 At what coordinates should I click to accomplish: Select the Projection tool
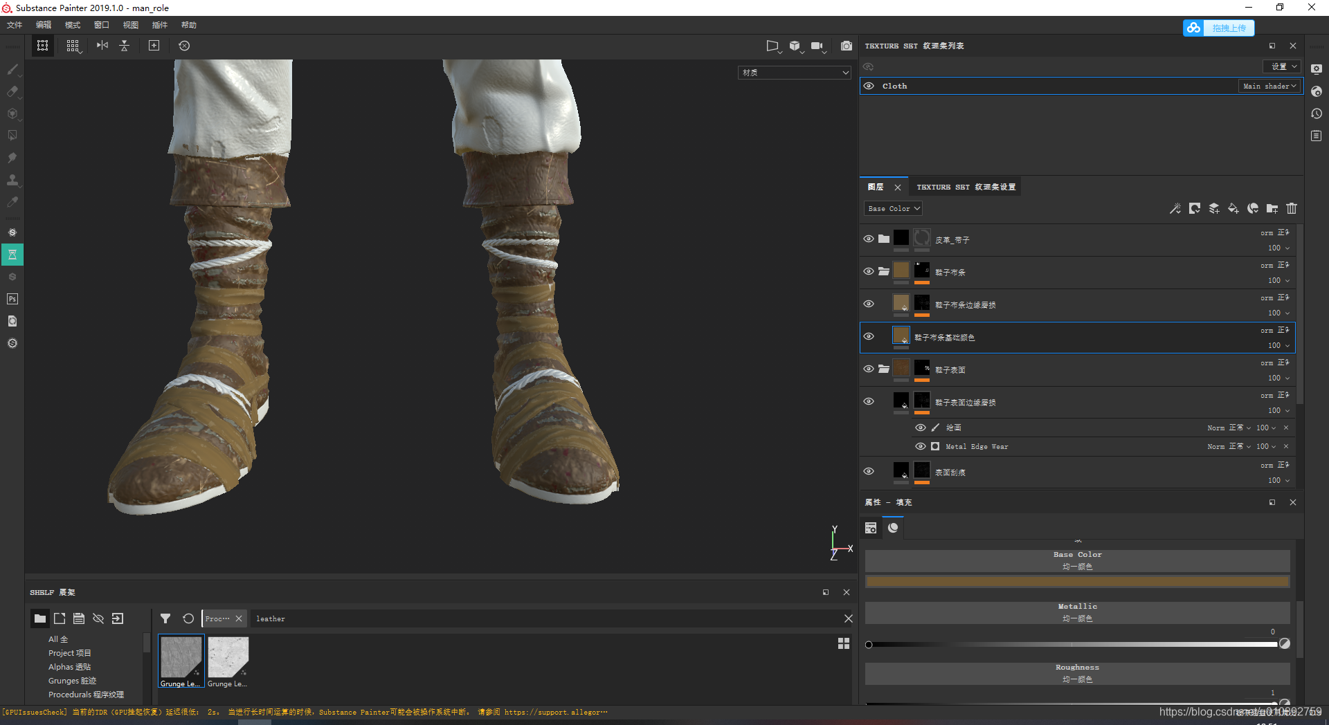12,113
